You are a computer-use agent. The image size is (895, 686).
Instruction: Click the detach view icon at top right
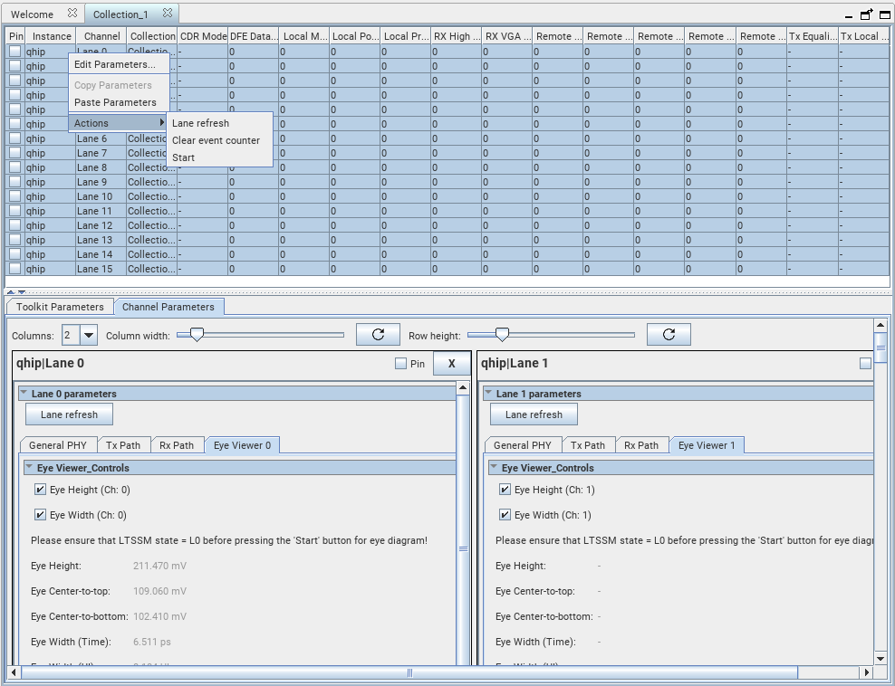[867, 14]
